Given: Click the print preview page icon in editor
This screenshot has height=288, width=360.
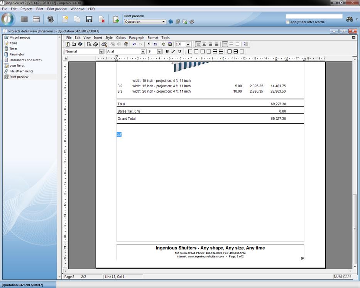Looking at the screenshot, I should coord(89,44).
